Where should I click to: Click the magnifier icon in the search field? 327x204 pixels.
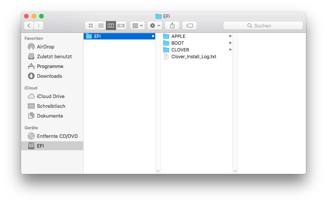(x=249, y=26)
